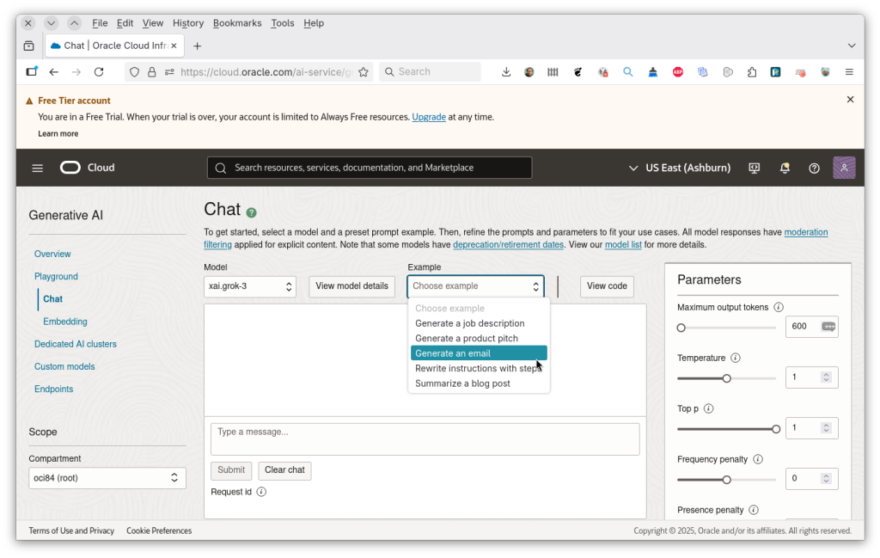Click the Frequency penalty slider handle
The image size is (880, 558).
tap(727, 480)
